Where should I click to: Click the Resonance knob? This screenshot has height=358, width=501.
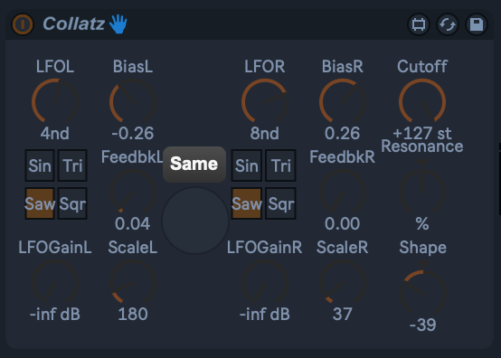[x=422, y=192]
